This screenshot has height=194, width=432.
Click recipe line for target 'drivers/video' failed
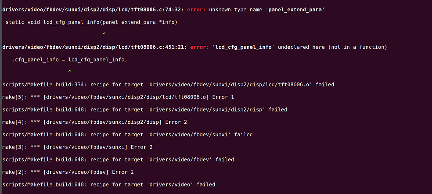[108, 184]
